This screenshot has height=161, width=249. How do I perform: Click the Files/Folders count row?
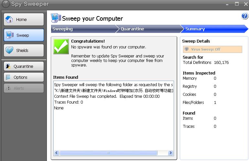pos(200,103)
